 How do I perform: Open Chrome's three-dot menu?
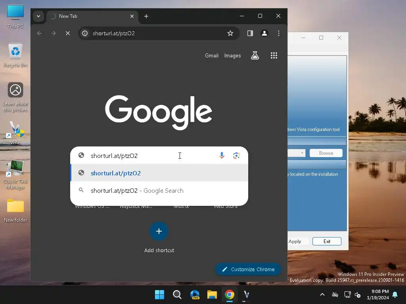[x=279, y=33]
